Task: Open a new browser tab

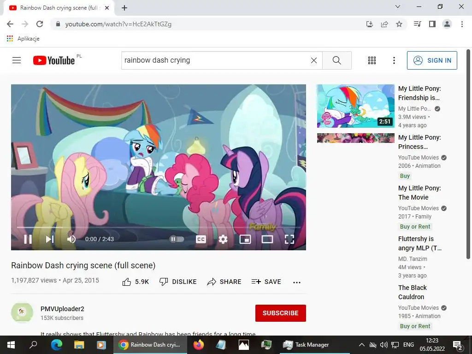Action: coord(124,8)
